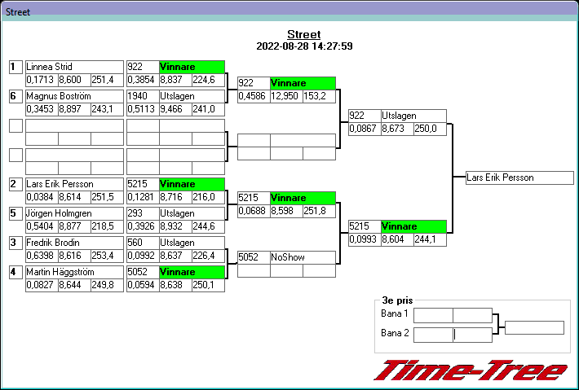Click the 0,3854 reaction cell for car 922

pyautogui.click(x=143, y=80)
